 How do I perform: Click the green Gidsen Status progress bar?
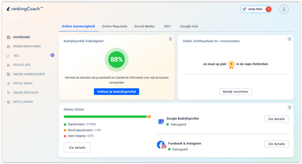[105, 117]
